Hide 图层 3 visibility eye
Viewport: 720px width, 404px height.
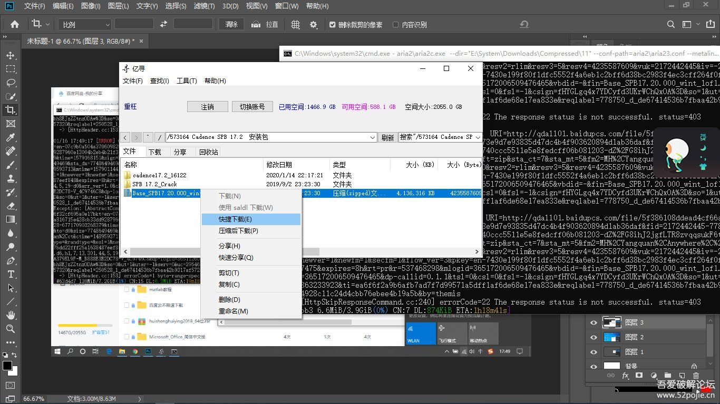tap(594, 322)
